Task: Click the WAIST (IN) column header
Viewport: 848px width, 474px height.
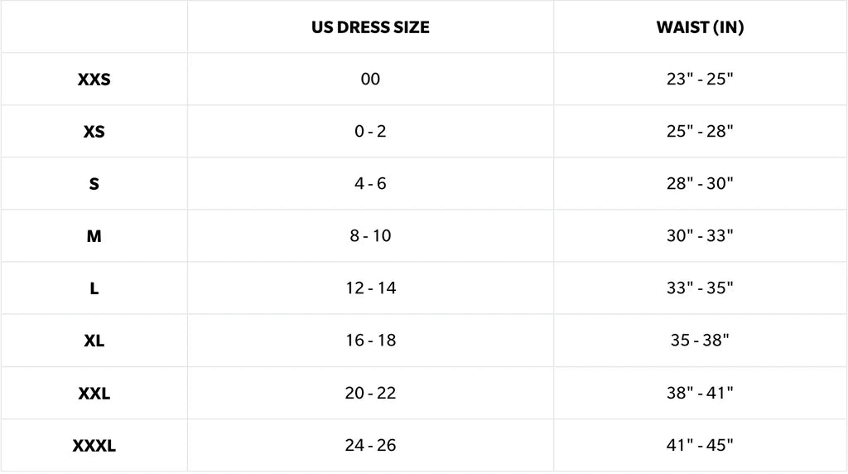Action: point(700,27)
